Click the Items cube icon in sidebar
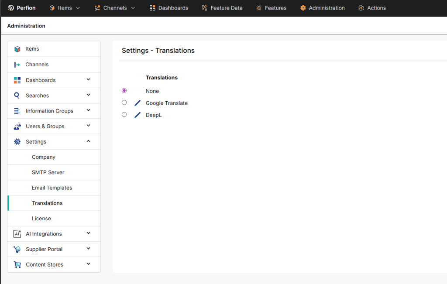 coord(17,49)
